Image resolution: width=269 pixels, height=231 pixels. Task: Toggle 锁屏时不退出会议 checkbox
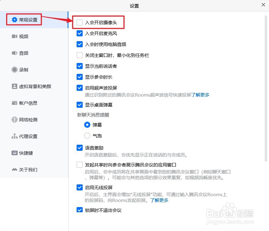click(80, 210)
